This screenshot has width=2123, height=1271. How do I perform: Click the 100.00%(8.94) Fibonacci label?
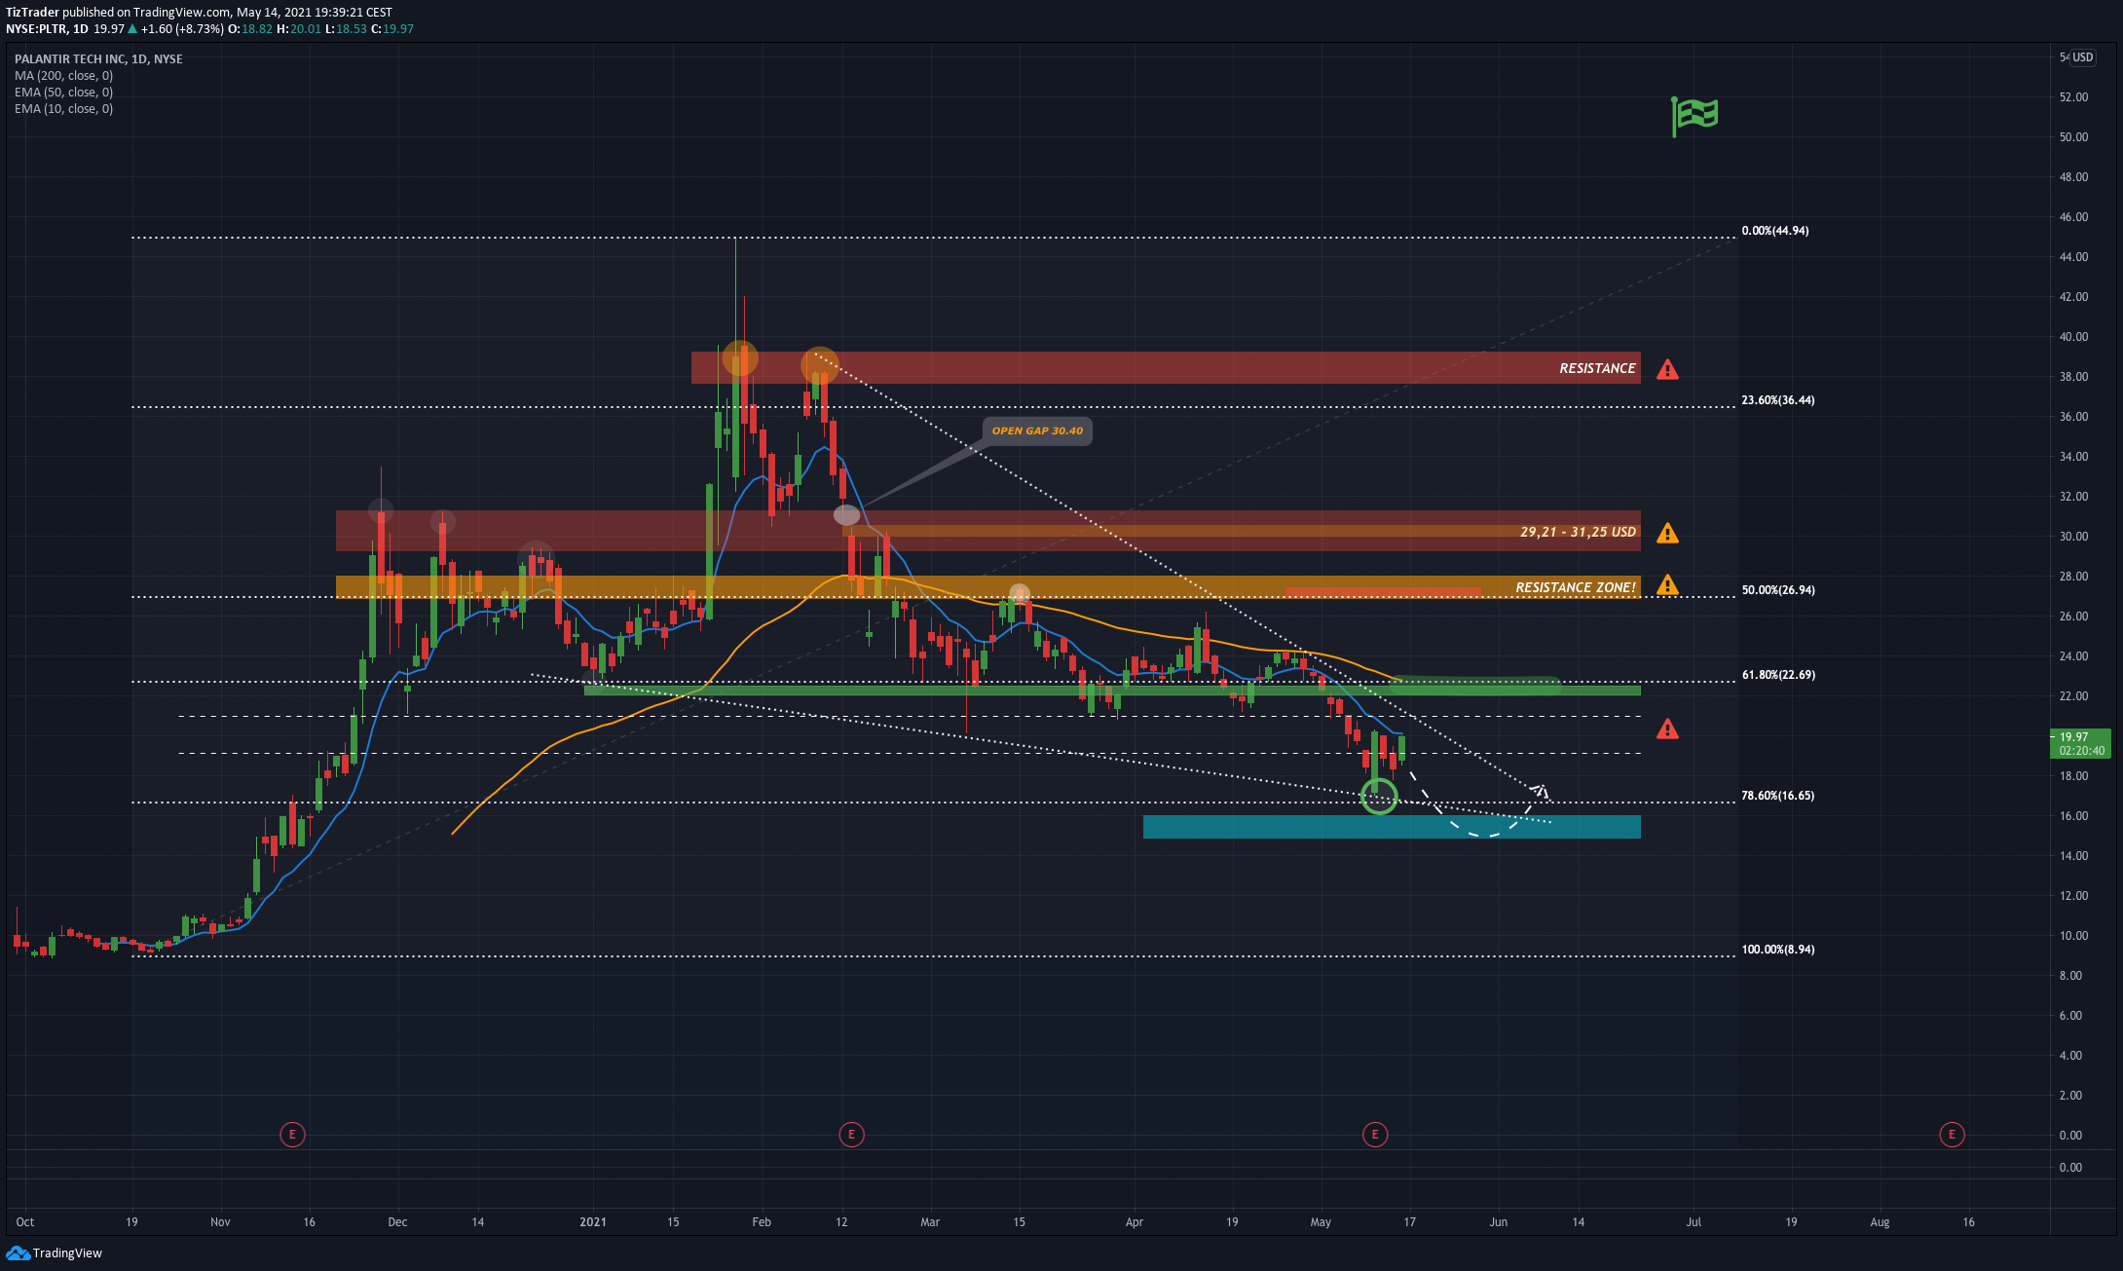[x=1778, y=950]
